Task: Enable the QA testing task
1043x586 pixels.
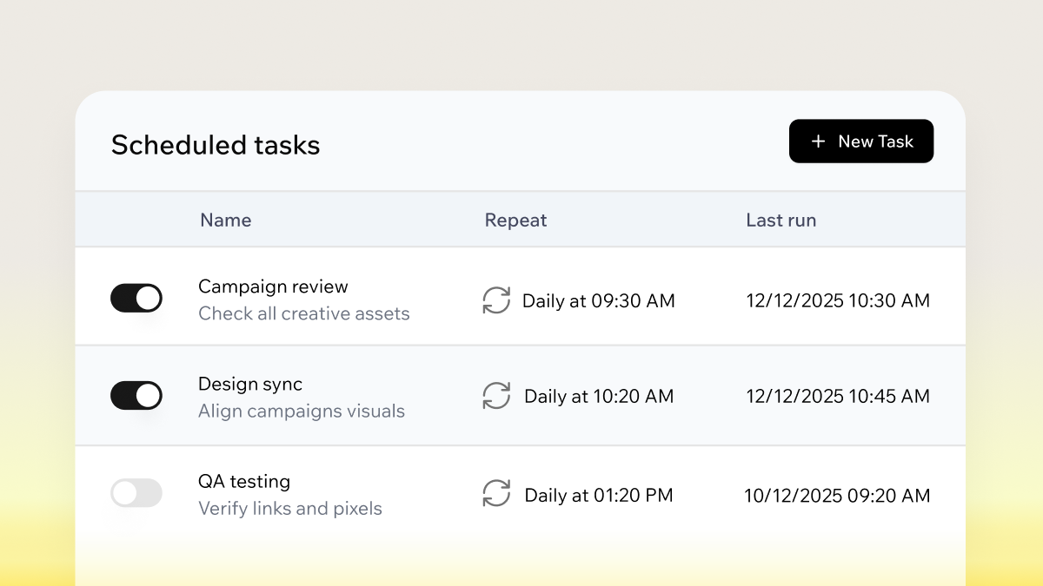Action: point(136,492)
